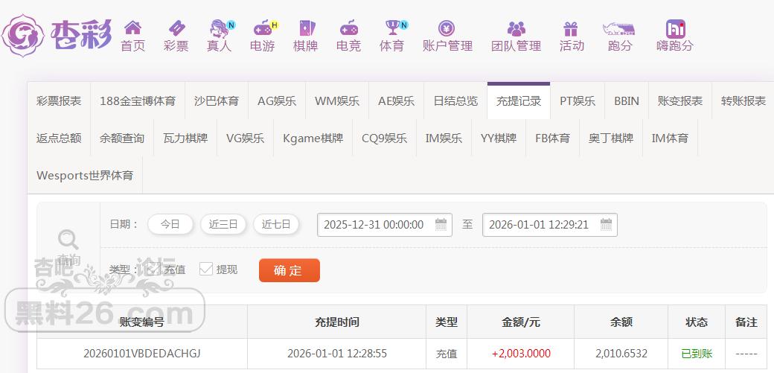Open end date calendar picker icon
Screen dimensions: 774x373
click(x=606, y=224)
